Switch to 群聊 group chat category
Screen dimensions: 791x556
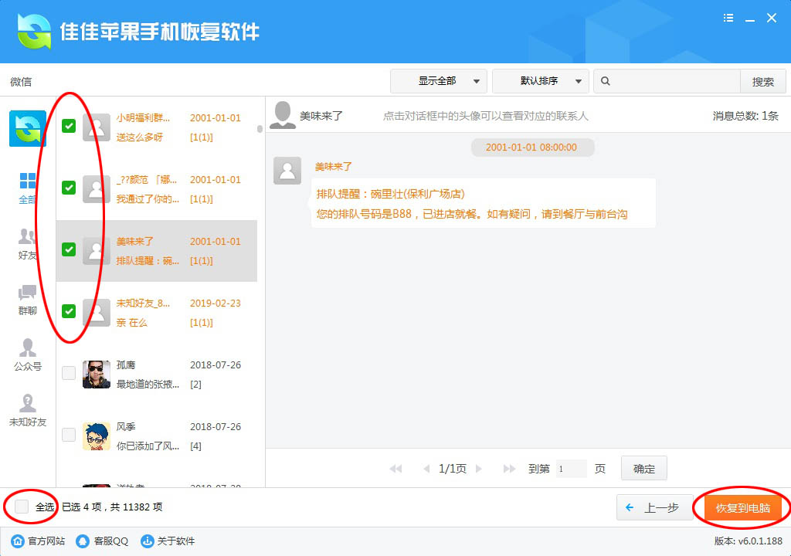27,300
